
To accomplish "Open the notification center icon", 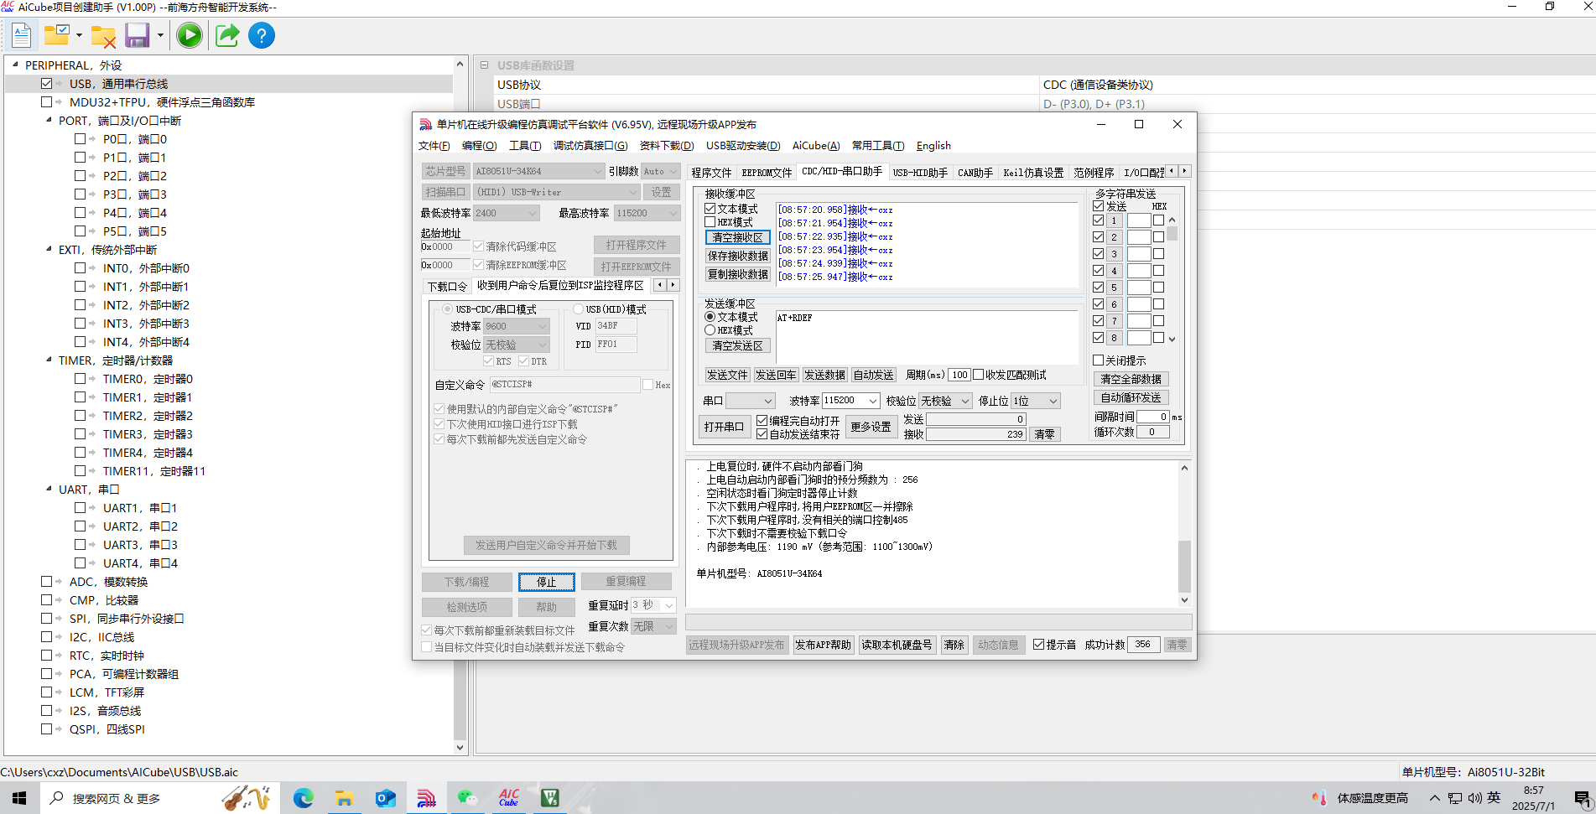I will coord(1582,798).
